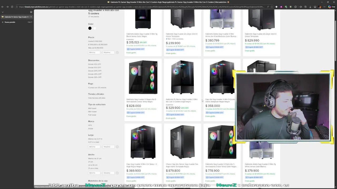The width and height of the screenshot is (337, 189).
Task: Open title Gabinete Adata Xpg Invader X Mini Tg Black
Action: [142, 35]
